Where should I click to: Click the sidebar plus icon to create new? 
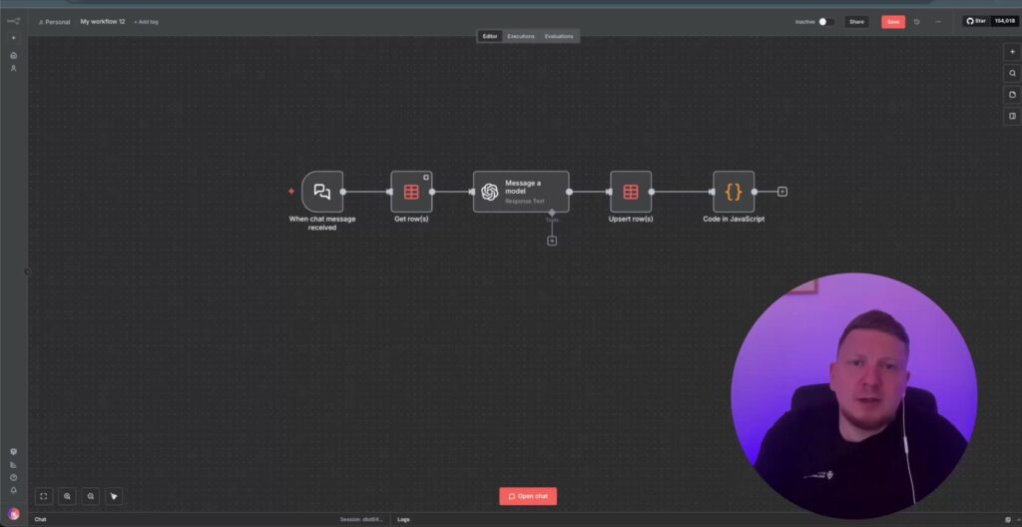[14, 38]
